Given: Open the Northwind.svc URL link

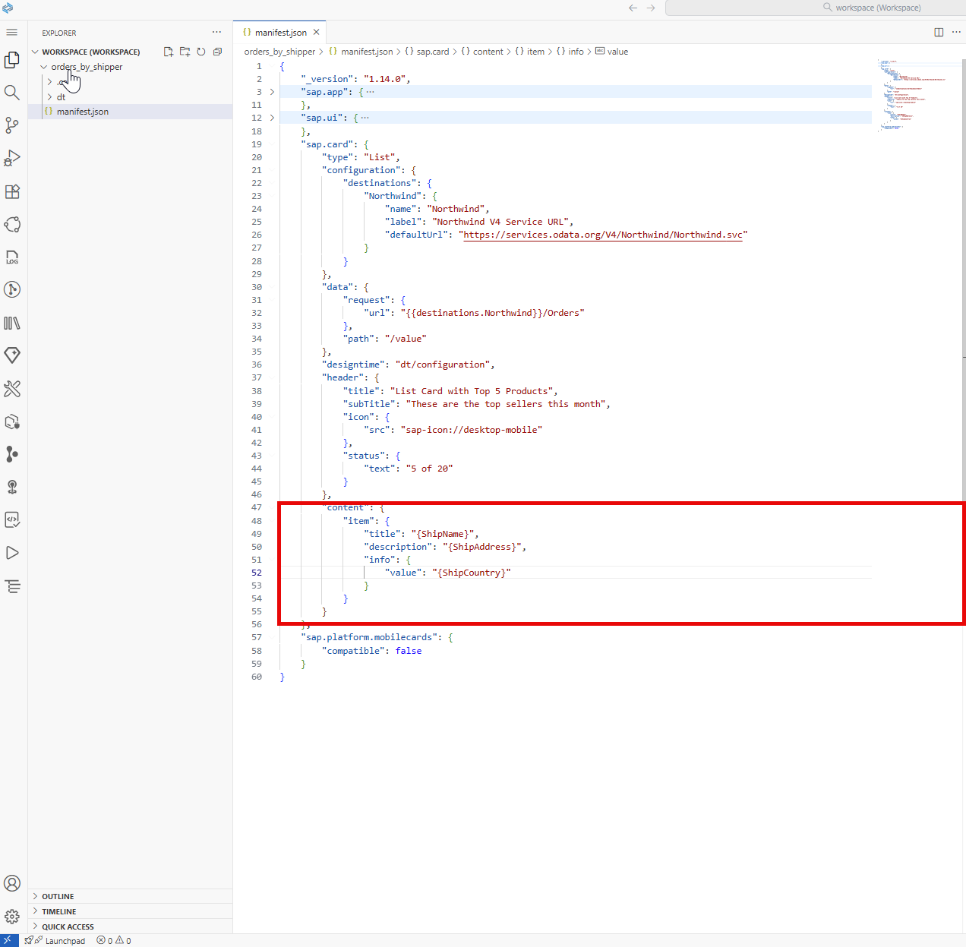Looking at the screenshot, I should click(603, 235).
